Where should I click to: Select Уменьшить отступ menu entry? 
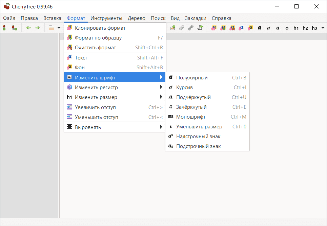[x=115, y=117]
